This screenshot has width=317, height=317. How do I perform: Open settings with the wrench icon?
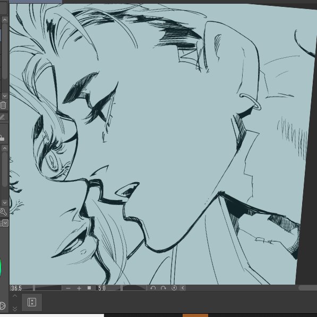point(3,212)
